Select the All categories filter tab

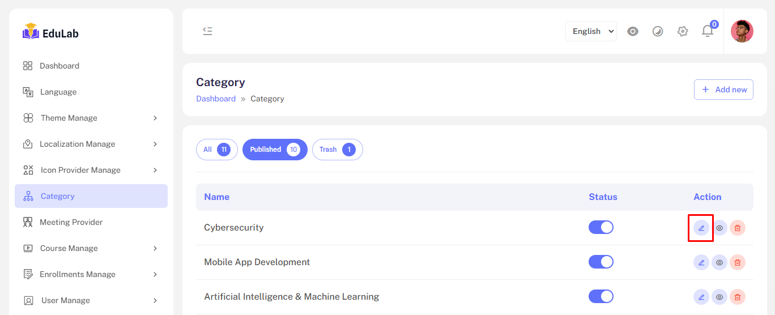tap(216, 150)
